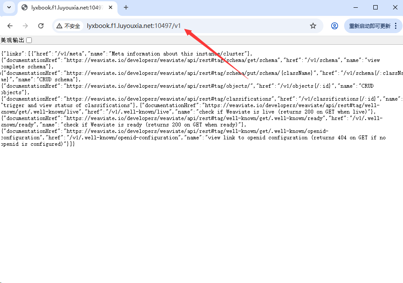Expand the tab search dropdown arrow
The height and width of the screenshot is (283, 403).
click(9, 7)
